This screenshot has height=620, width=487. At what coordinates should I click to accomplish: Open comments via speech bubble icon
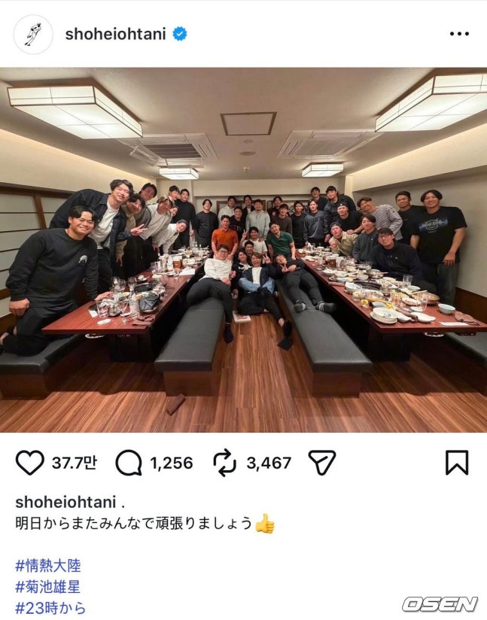coord(129,462)
